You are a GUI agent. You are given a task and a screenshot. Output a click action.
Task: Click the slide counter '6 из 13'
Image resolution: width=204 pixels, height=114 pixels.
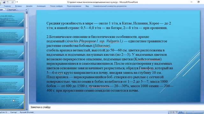click(4, 112)
